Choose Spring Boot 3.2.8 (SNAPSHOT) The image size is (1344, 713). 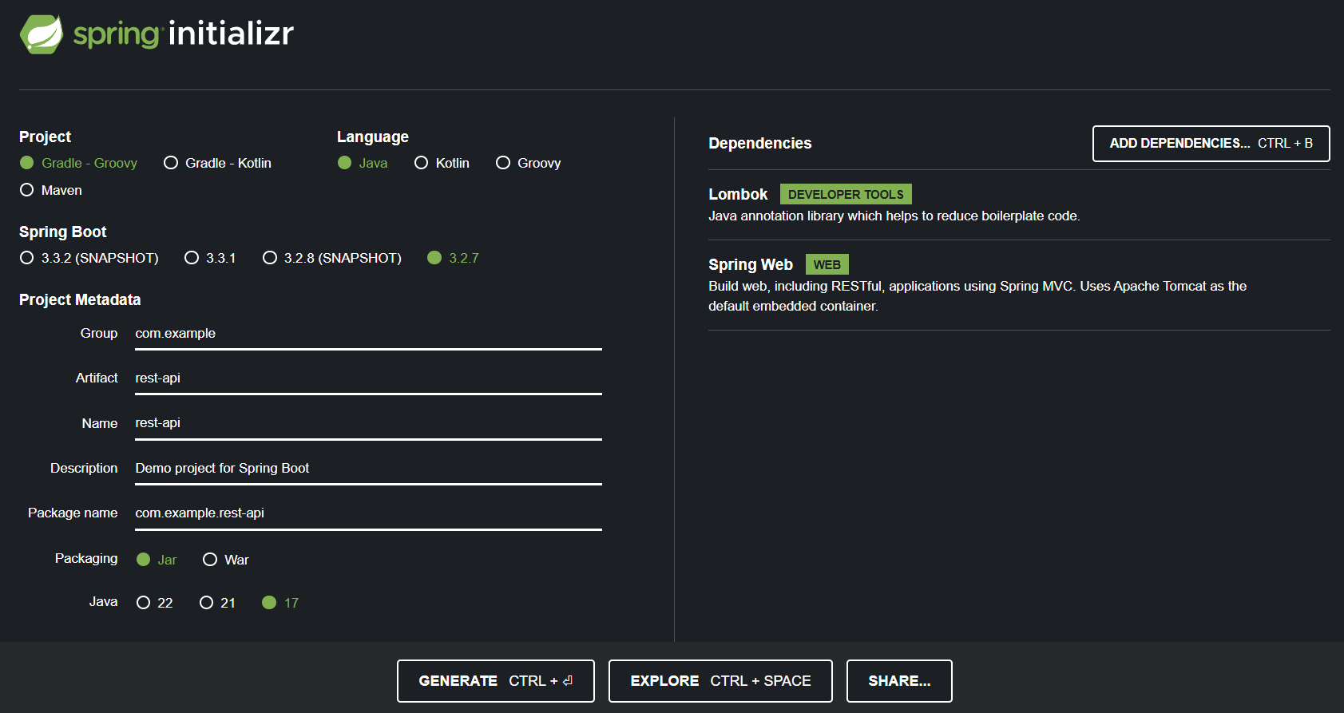tap(331, 258)
